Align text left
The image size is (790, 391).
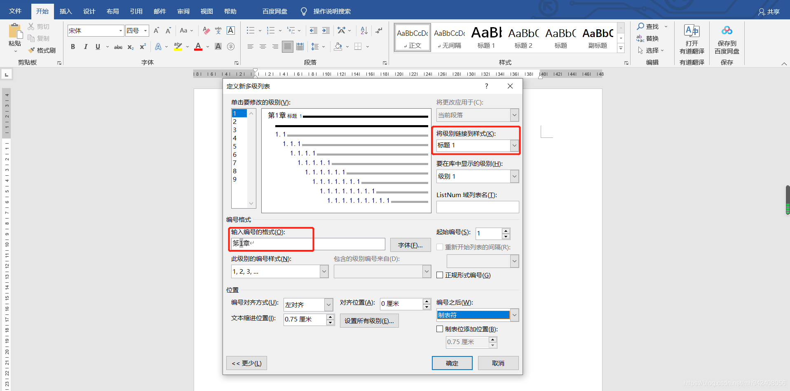(250, 47)
